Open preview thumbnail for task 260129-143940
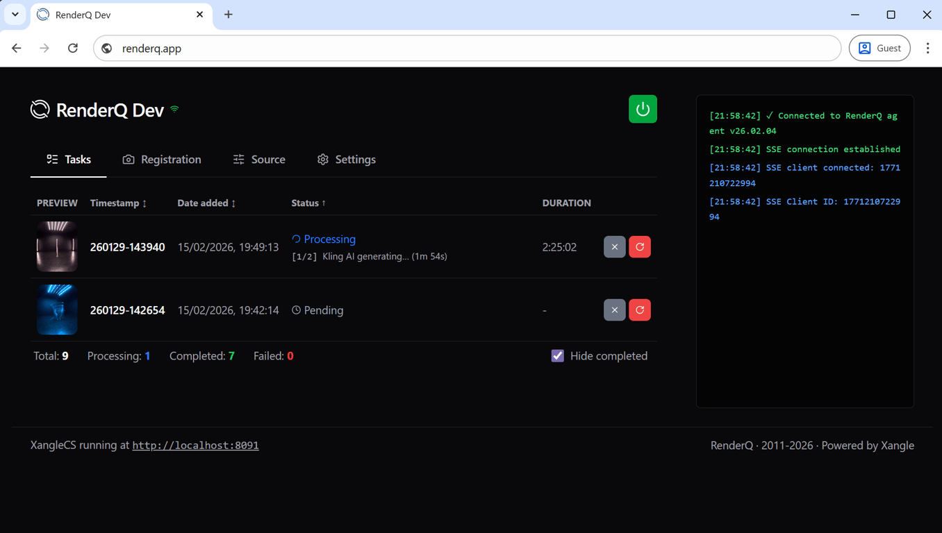Image resolution: width=942 pixels, height=533 pixels. pyautogui.click(x=57, y=246)
